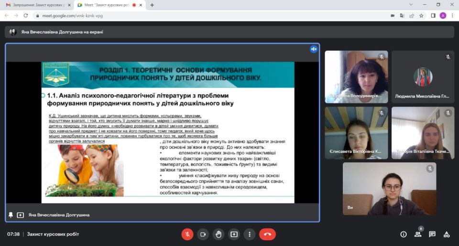459x246 pixels.
Task: Toggle the camera in the call bar
Action: pyautogui.click(x=203, y=234)
